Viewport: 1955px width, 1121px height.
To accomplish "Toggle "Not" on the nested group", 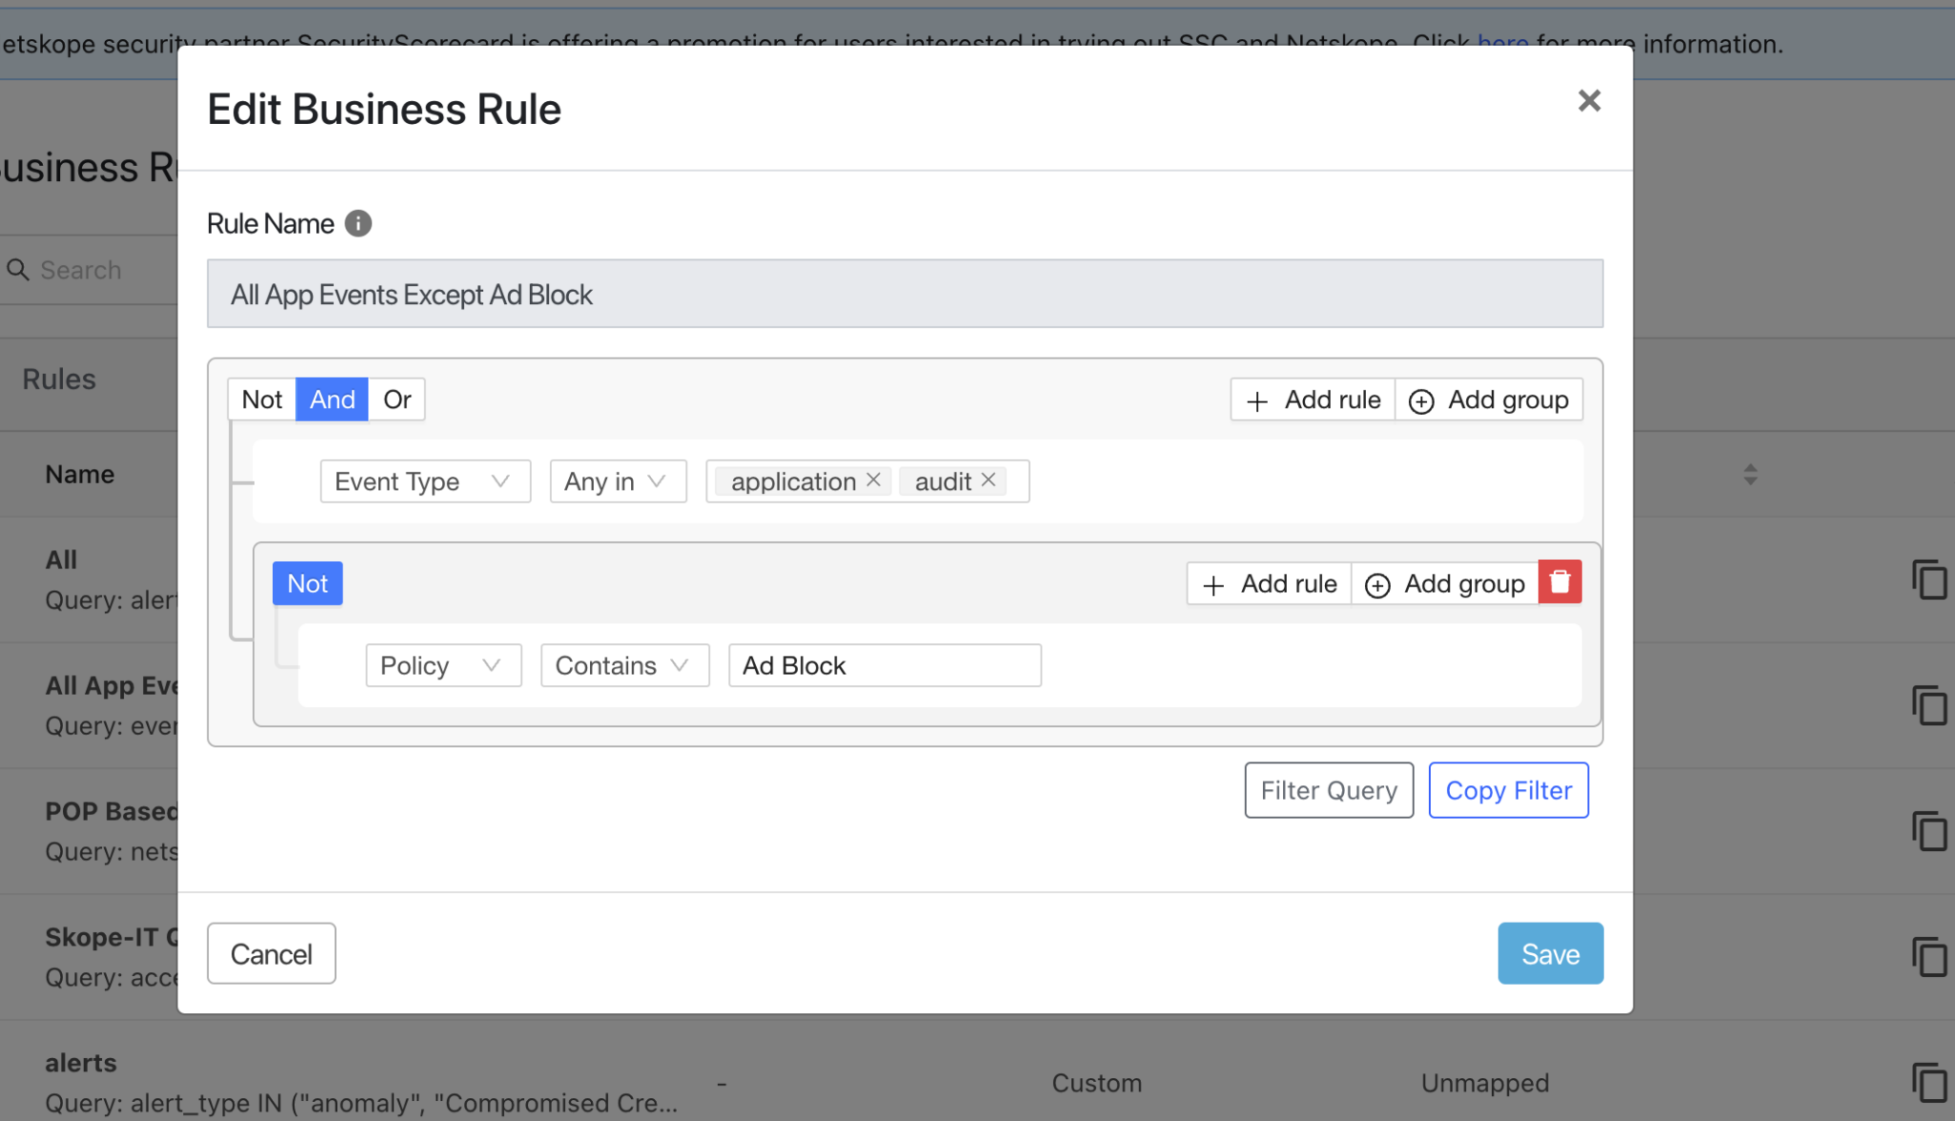I will coord(306,583).
